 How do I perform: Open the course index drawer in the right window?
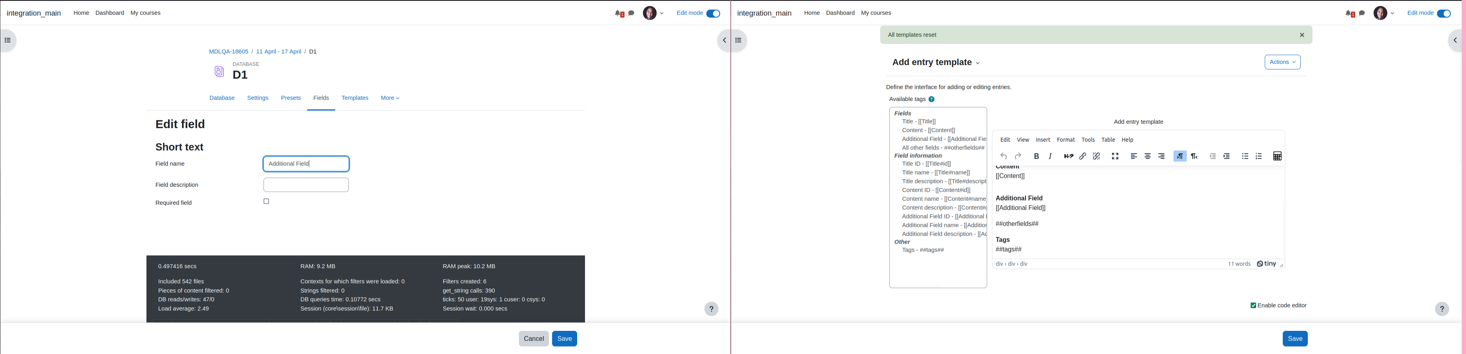pyautogui.click(x=739, y=40)
